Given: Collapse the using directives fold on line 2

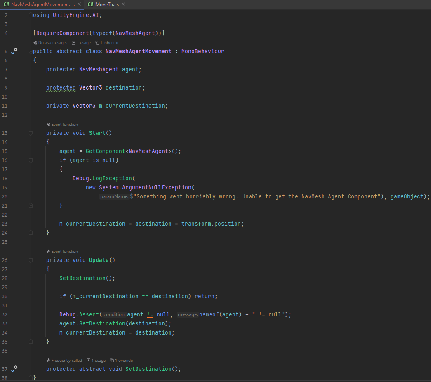Looking at the screenshot, I should [x=31, y=15].
